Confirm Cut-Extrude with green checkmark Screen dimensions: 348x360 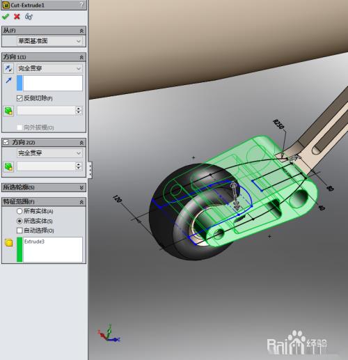click(x=5, y=17)
